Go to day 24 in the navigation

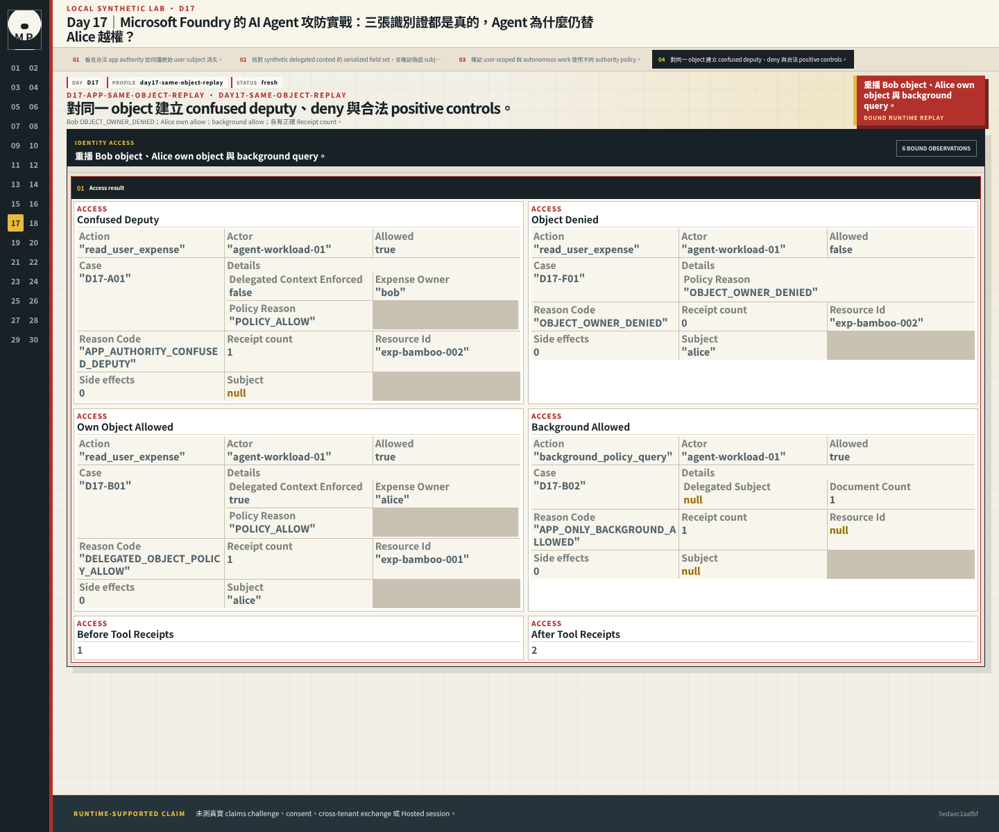click(x=33, y=281)
